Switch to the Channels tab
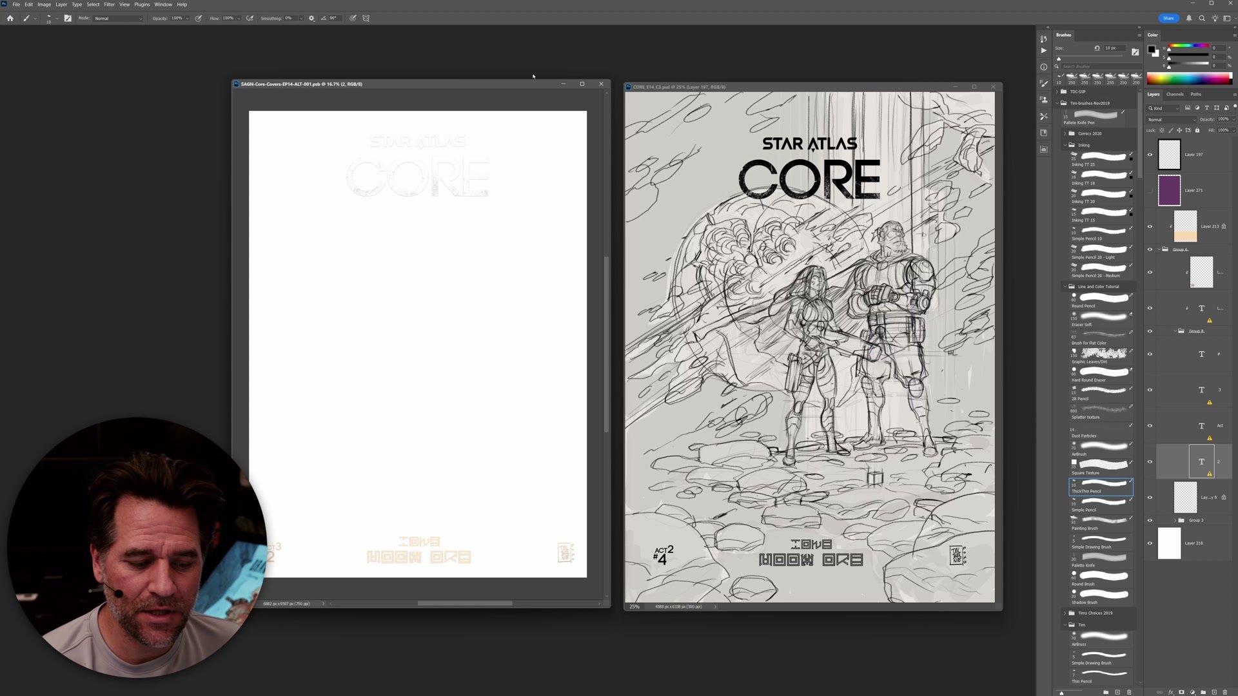The image size is (1238, 696). tap(1175, 94)
